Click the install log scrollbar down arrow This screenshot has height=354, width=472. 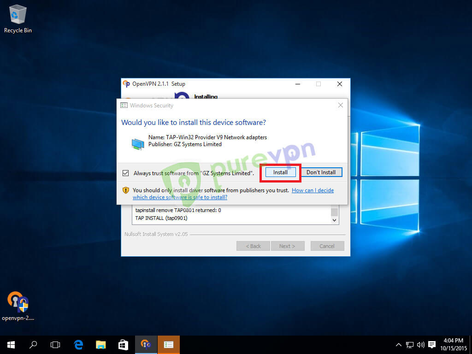[335, 220]
